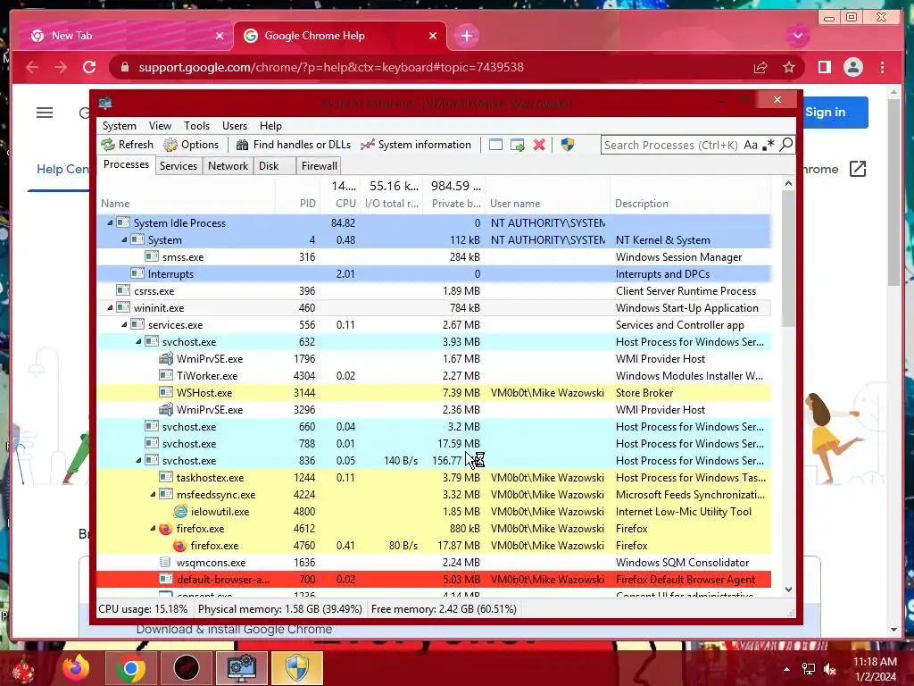Open Chrome three-dot menu
914x686 pixels.
tap(882, 67)
